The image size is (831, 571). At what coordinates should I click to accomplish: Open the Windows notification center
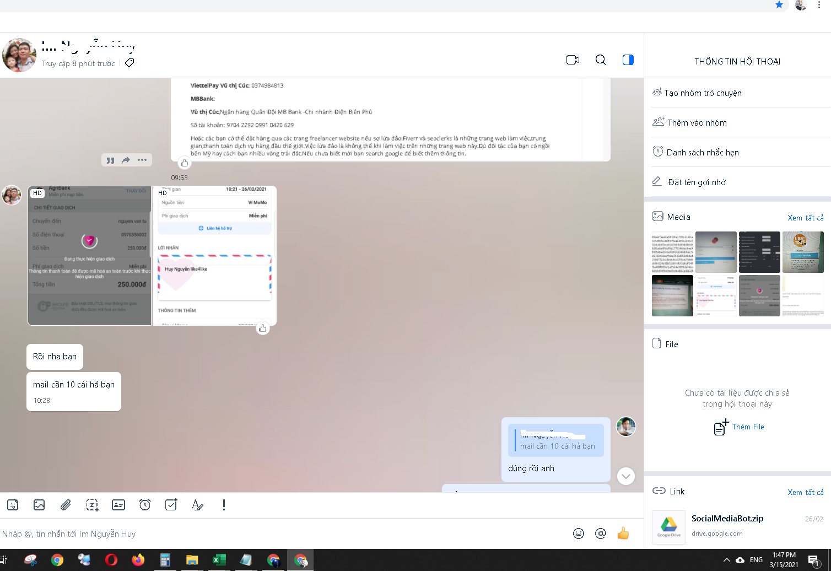(814, 560)
